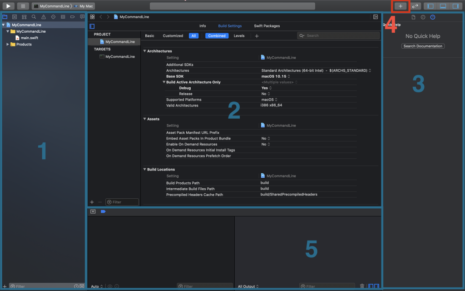Add an editor pane on the right
465x291 pixels.
(x=376, y=17)
